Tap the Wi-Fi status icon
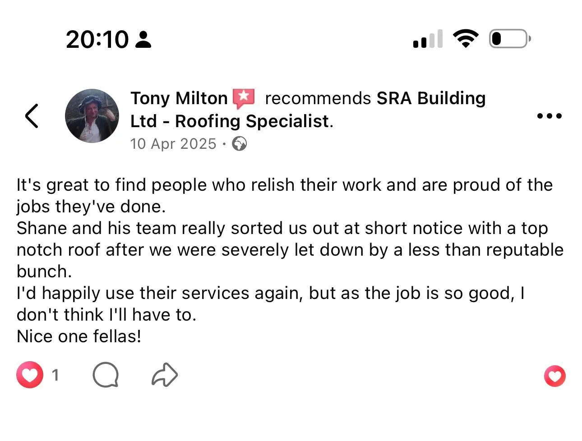Screen dimensions: 582x441 [x=466, y=39]
